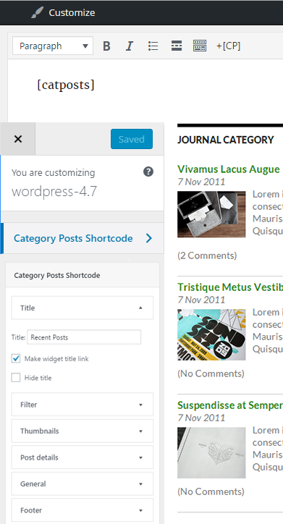Image resolution: width=283 pixels, height=524 pixels.
Task: Click the Journal Category heading
Action: tap(226, 140)
